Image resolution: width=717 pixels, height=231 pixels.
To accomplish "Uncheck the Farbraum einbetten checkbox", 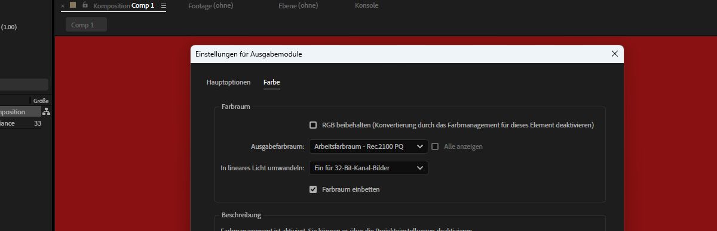I will (313, 189).
